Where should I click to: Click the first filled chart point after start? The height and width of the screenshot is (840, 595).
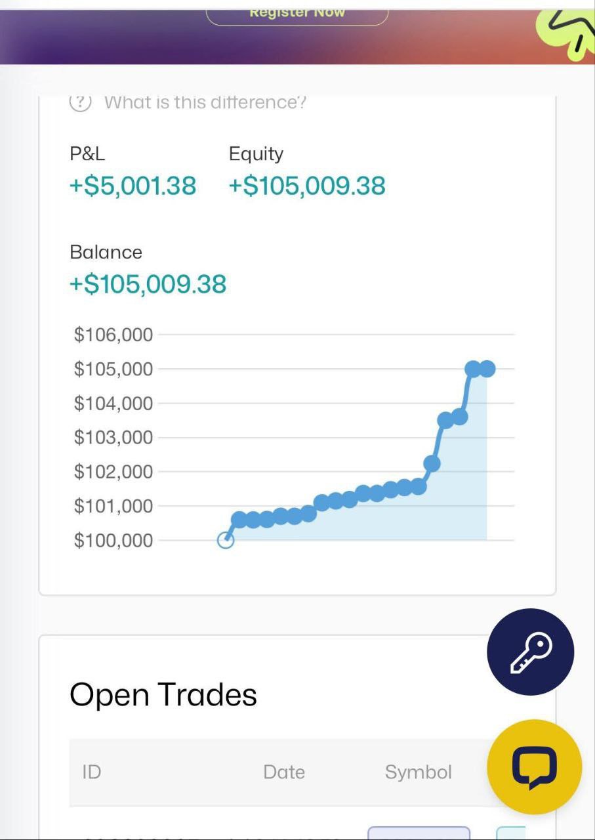click(x=239, y=520)
